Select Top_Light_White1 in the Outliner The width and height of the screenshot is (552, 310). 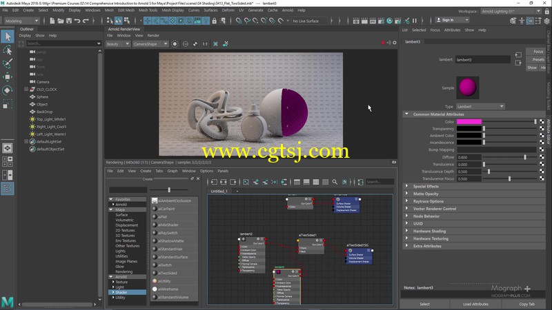pos(51,119)
